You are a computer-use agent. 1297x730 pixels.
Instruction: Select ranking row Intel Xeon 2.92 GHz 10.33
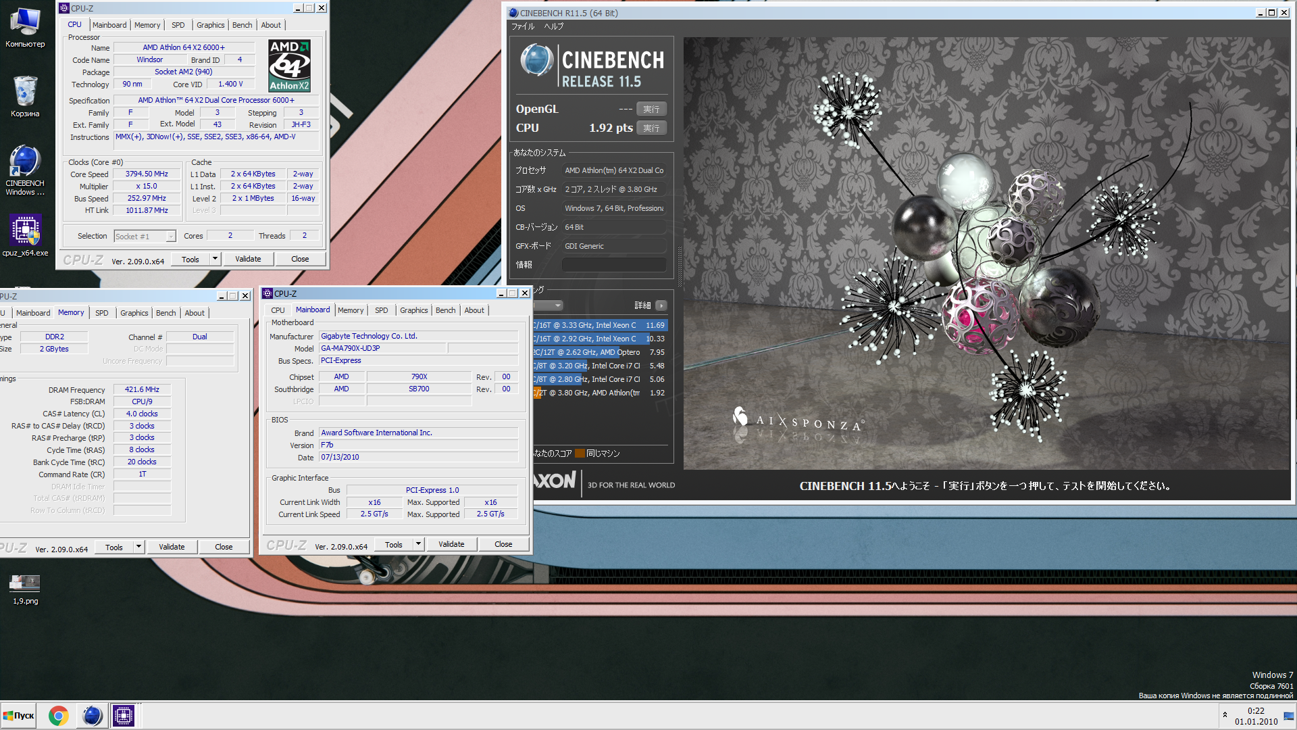click(600, 339)
